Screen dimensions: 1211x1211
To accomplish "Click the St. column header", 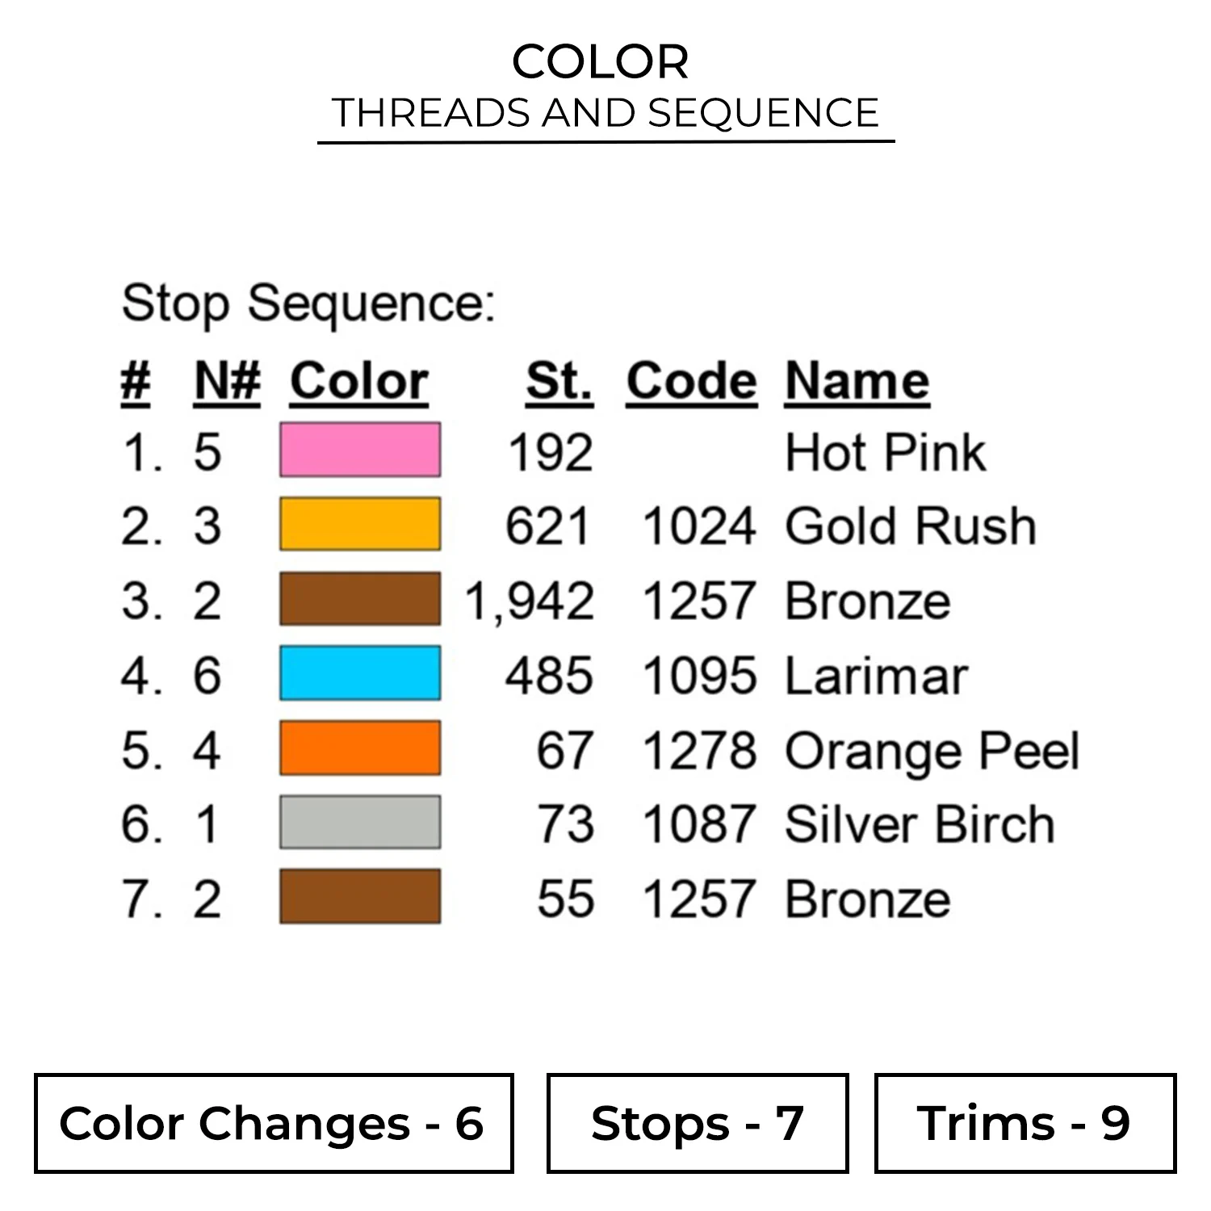I will pos(559,381).
